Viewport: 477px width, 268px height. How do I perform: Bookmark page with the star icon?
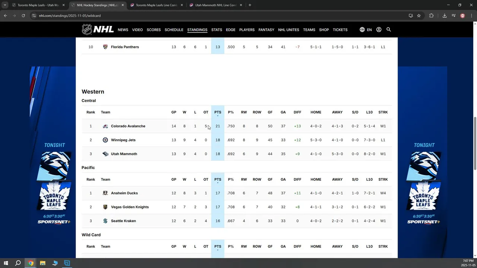coord(419,16)
